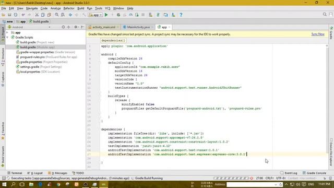The height and width of the screenshot is (188, 334).
Task: Expand the app module tree node
Action: point(7,32)
